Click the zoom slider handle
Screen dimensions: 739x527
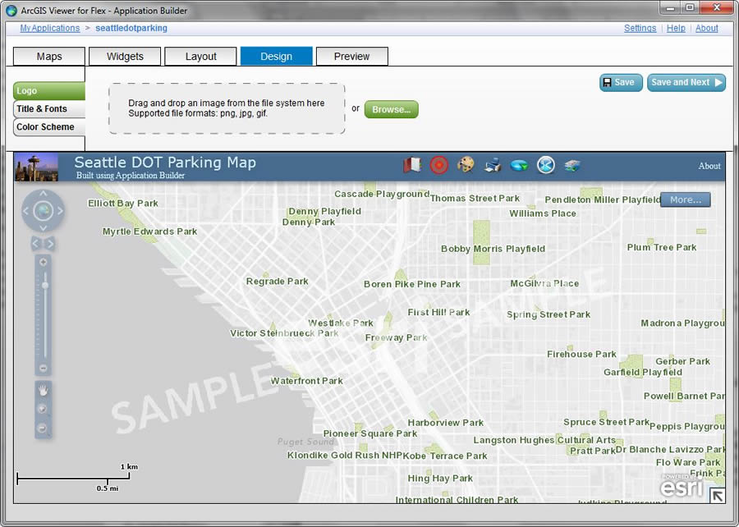[x=45, y=286]
